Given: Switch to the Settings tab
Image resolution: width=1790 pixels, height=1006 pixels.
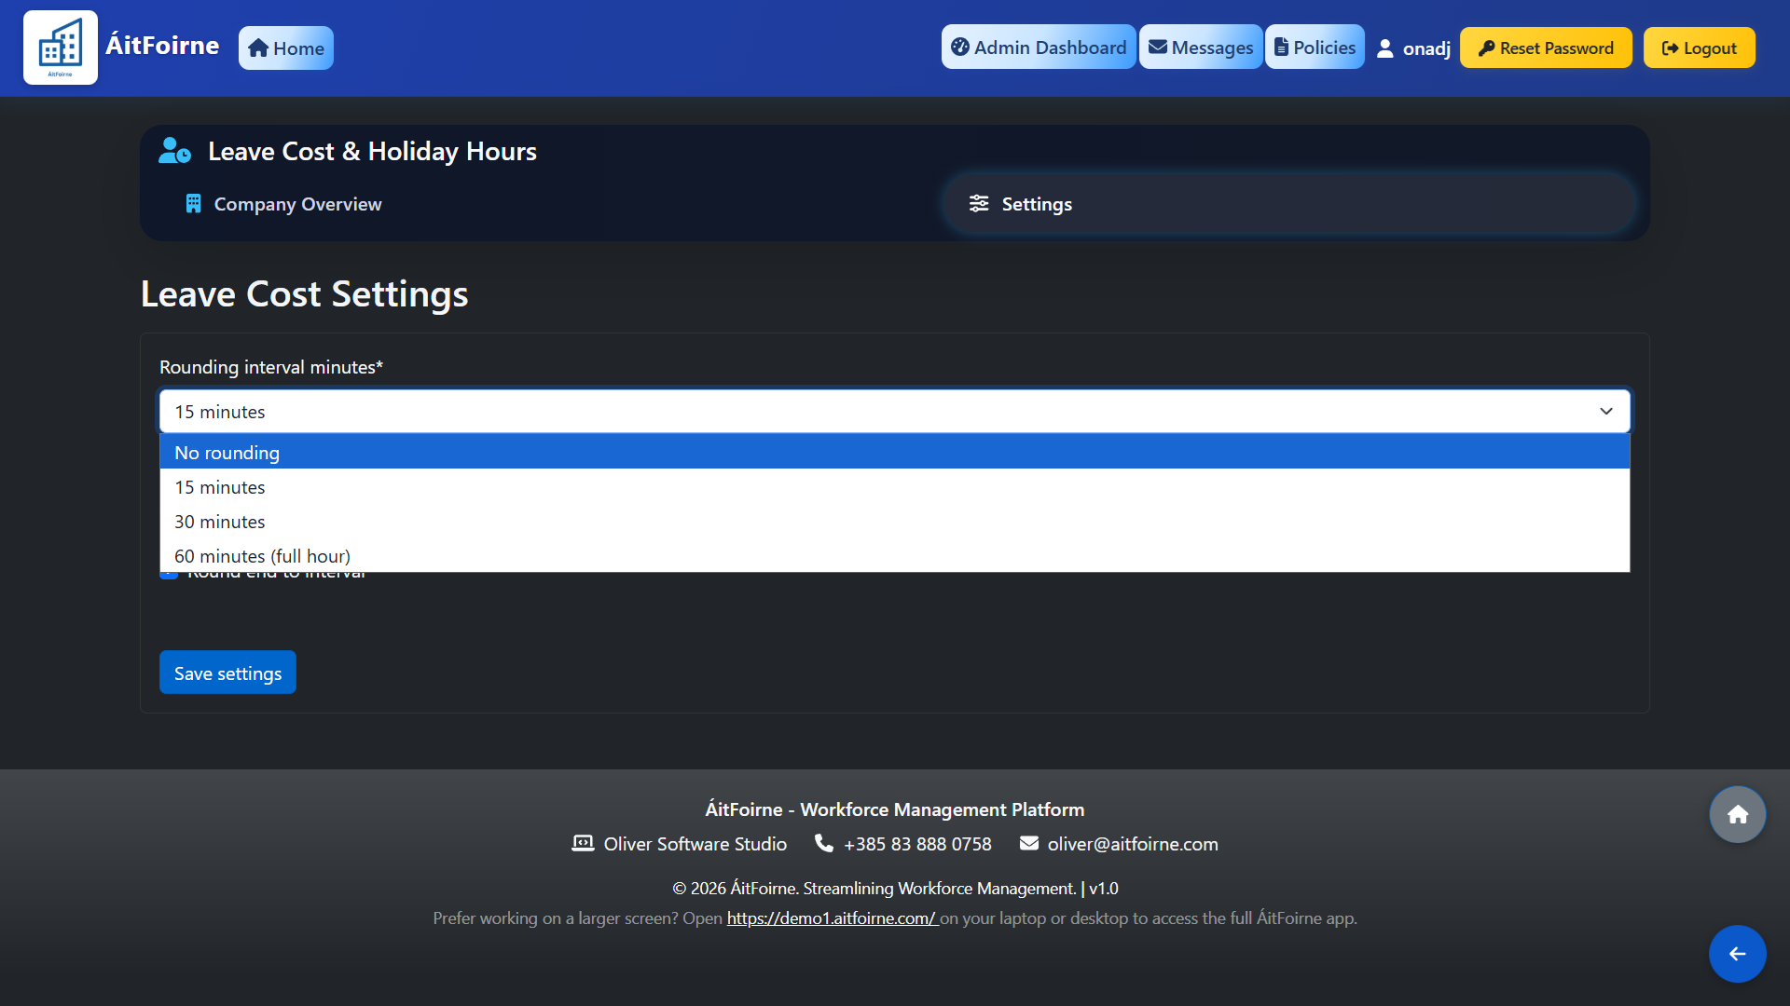Looking at the screenshot, I should 1290,204.
